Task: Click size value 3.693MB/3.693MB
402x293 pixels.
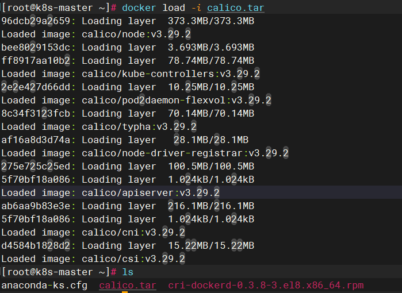Action: [211, 47]
